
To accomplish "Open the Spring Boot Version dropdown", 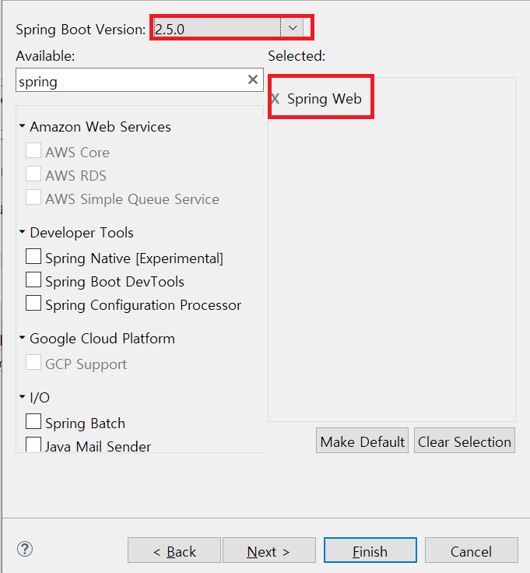I will pyautogui.click(x=292, y=28).
